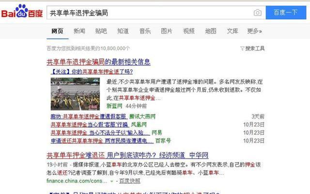This screenshot has width=310, height=194.
Task: Open the shared bikes news thumbnail
Action: (x=76, y=94)
